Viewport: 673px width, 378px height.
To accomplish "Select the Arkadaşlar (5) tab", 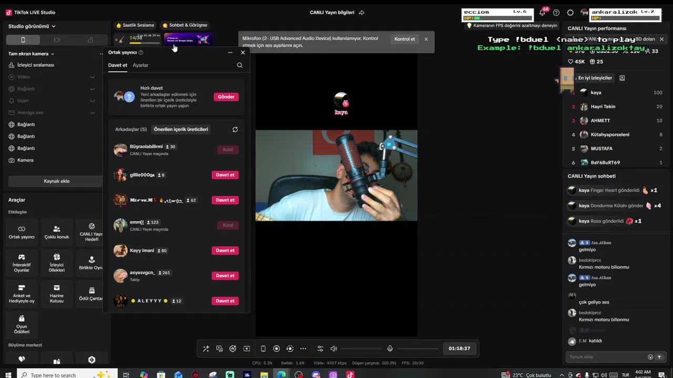I will (131, 129).
